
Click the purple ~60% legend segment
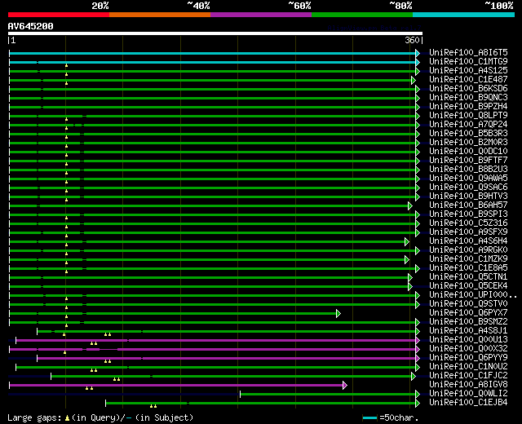260,14
